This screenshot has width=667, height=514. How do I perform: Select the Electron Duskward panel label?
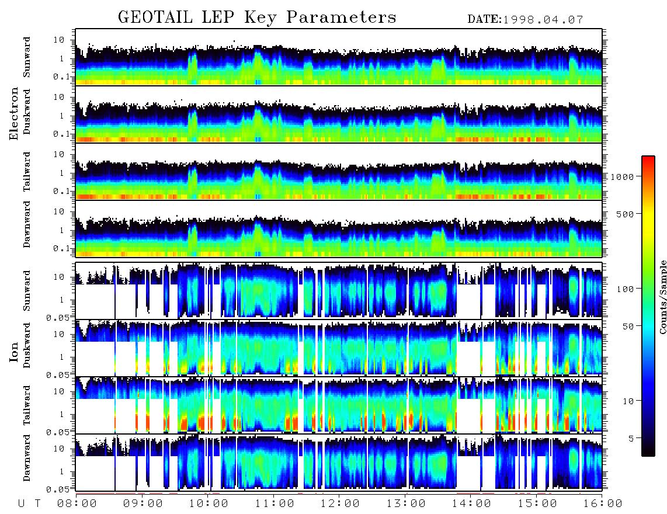click(x=27, y=112)
